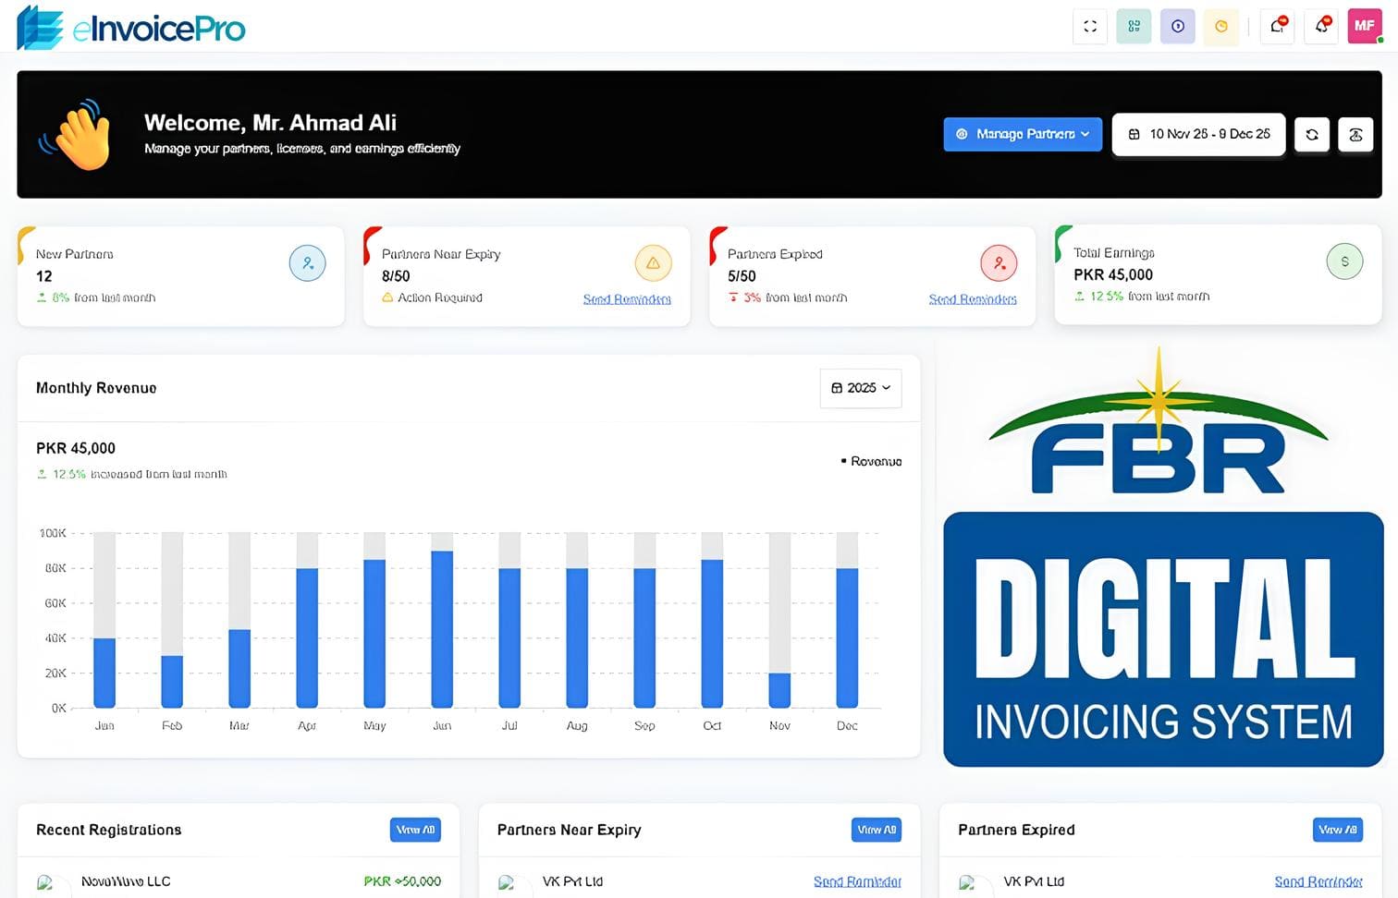The image size is (1398, 898).
Task: Click the PKR +50,000 amount
Action: [x=402, y=881]
